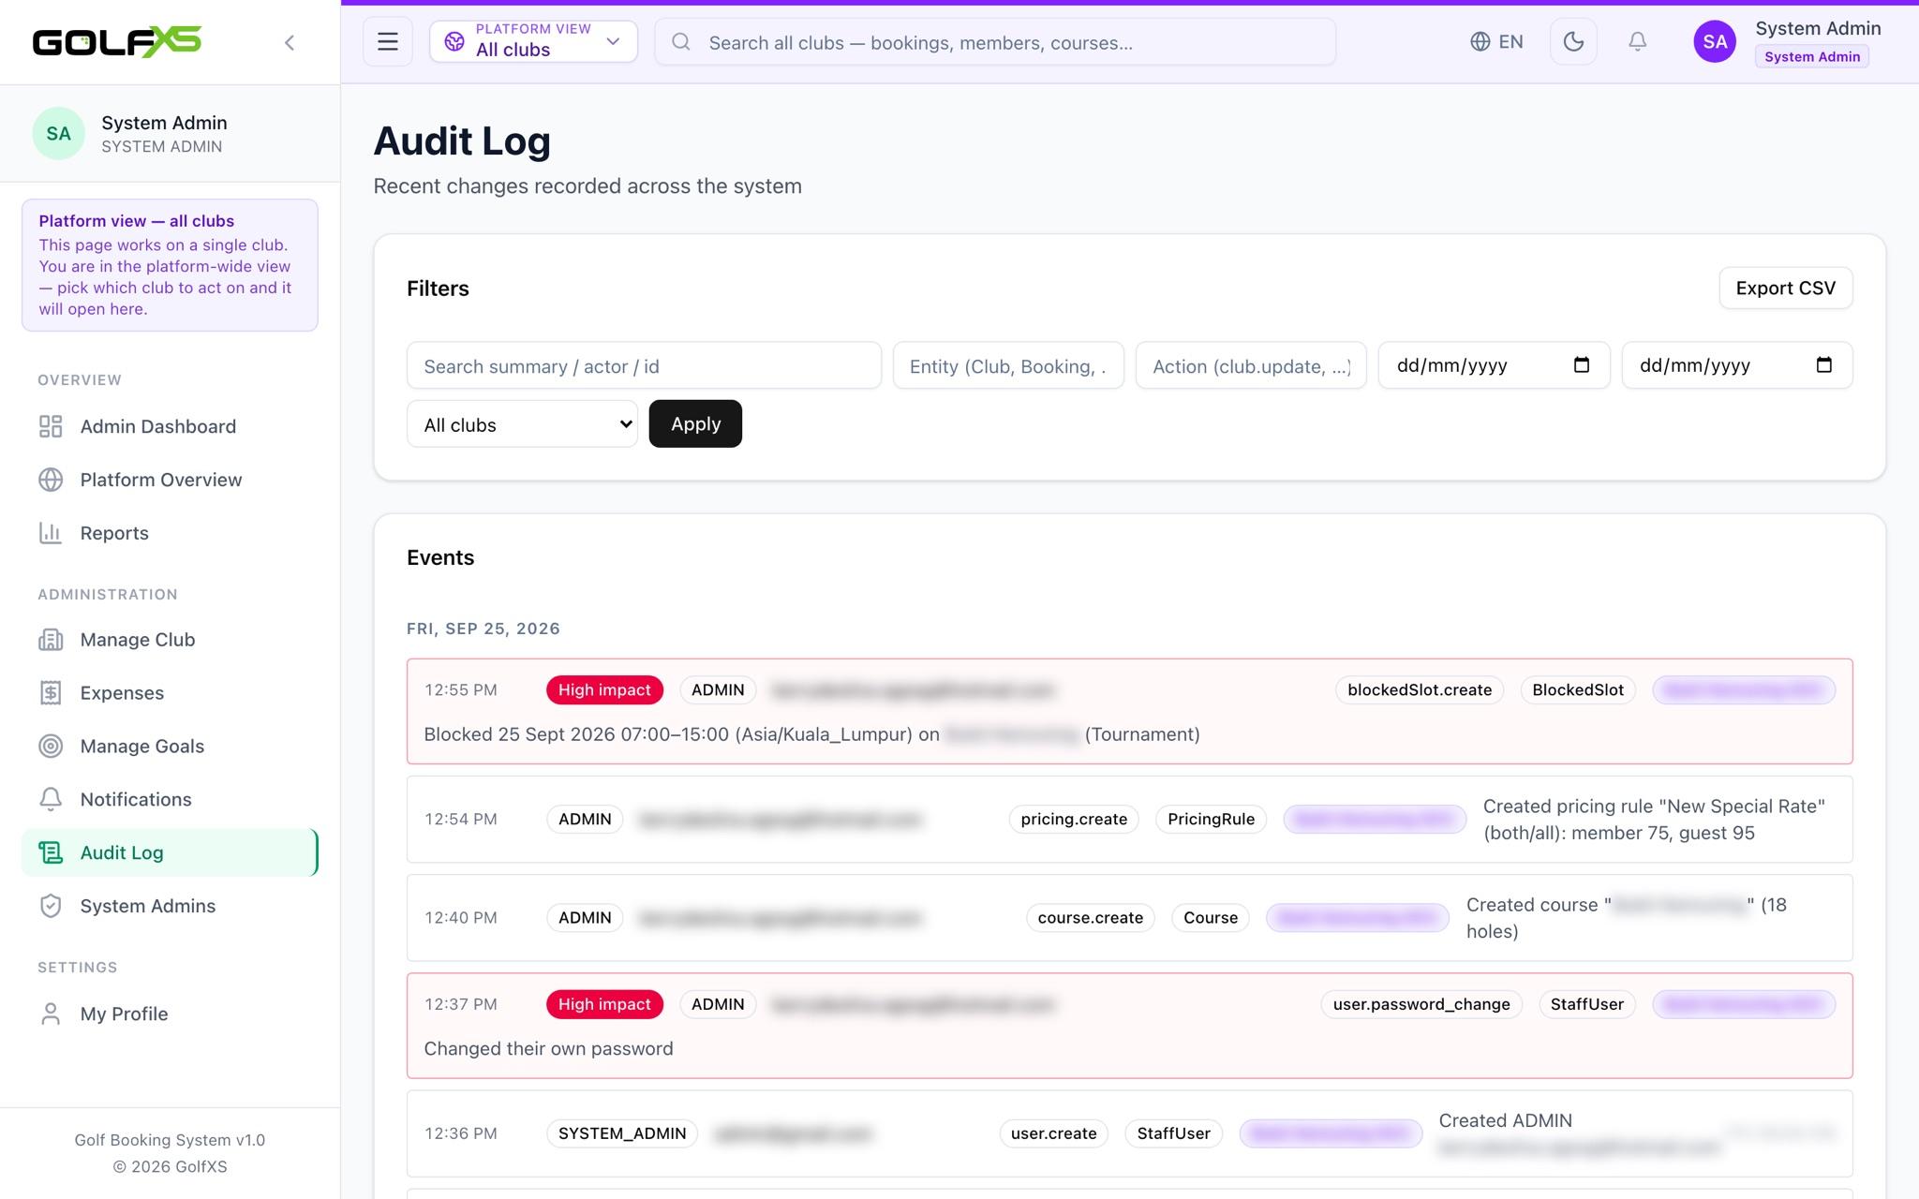
Task: Click the Entity filter input
Action: click(1008, 365)
